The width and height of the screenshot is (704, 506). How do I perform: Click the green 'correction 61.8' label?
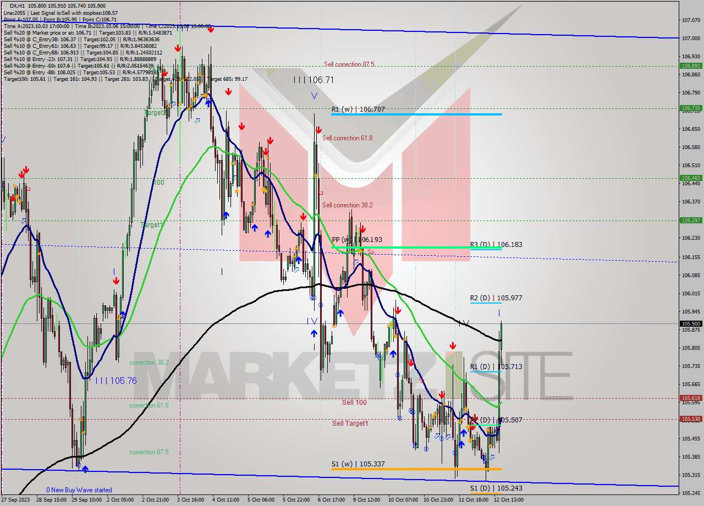149,405
